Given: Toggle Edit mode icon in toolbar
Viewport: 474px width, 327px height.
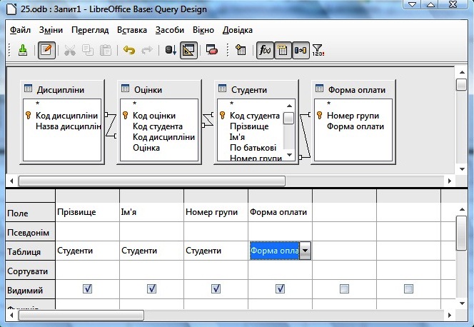Looking at the screenshot, I should point(46,50).
